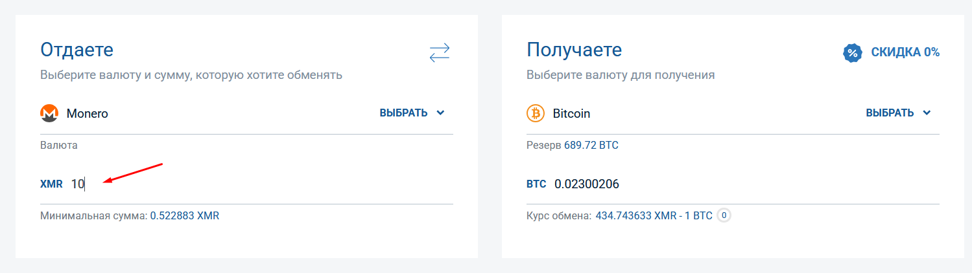Image resolution: width=972 pixels, height=273 pixels.
Task: Click the Bitcoin coin logo
Action: [x=536, y=113]
